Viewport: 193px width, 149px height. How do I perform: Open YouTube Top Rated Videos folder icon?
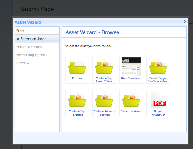(x=104, y=67)
